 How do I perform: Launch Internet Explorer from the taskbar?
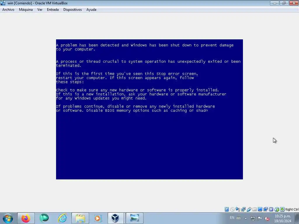62,218
